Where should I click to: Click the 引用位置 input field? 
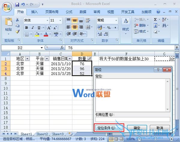(133, 120)
